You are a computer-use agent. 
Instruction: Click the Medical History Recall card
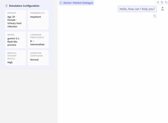coord(15,58)
